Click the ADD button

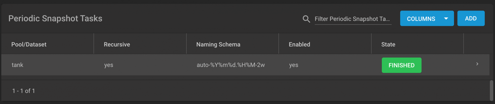[x=471, y=18]
